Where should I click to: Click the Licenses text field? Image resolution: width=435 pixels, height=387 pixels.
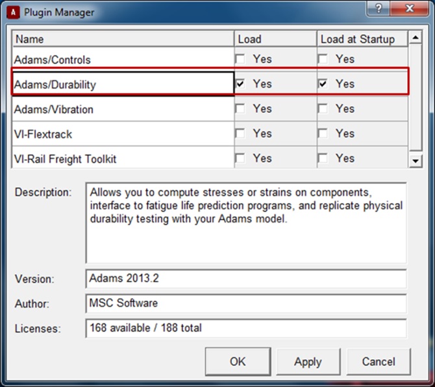click(x=245, y=328)
